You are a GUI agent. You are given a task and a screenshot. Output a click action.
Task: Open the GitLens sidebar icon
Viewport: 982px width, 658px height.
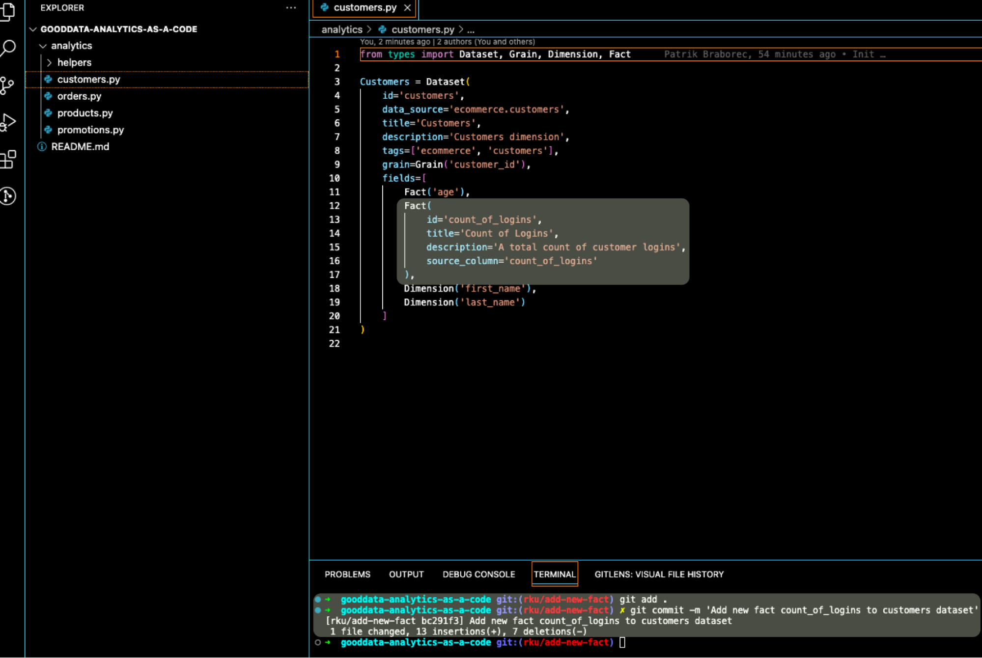click(8, 196)
